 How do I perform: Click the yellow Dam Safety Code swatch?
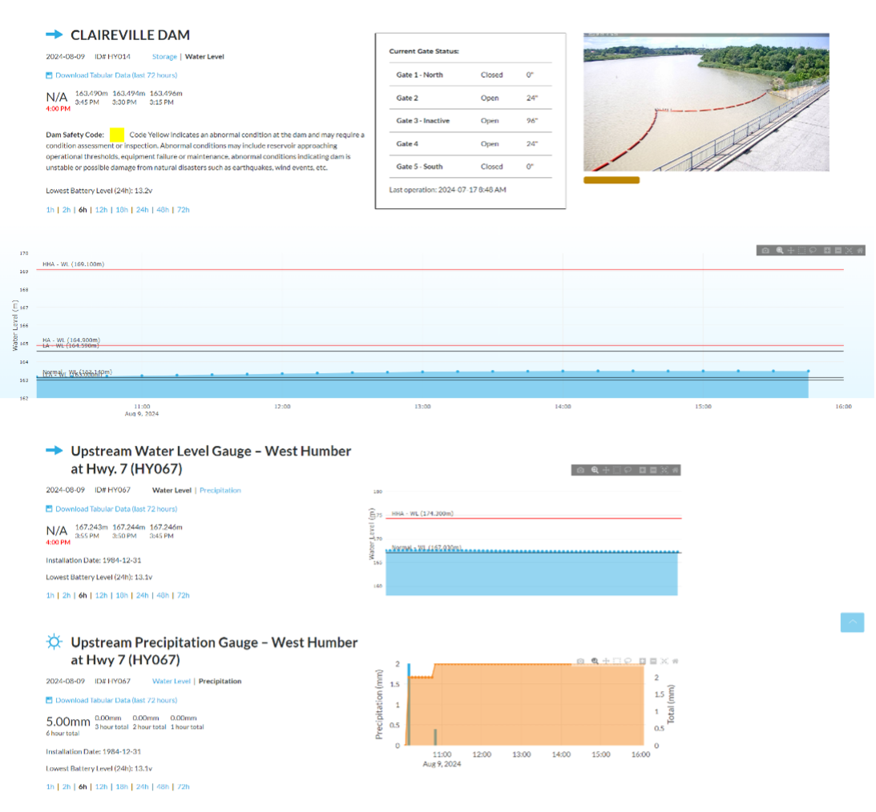(x=117, y=135)
